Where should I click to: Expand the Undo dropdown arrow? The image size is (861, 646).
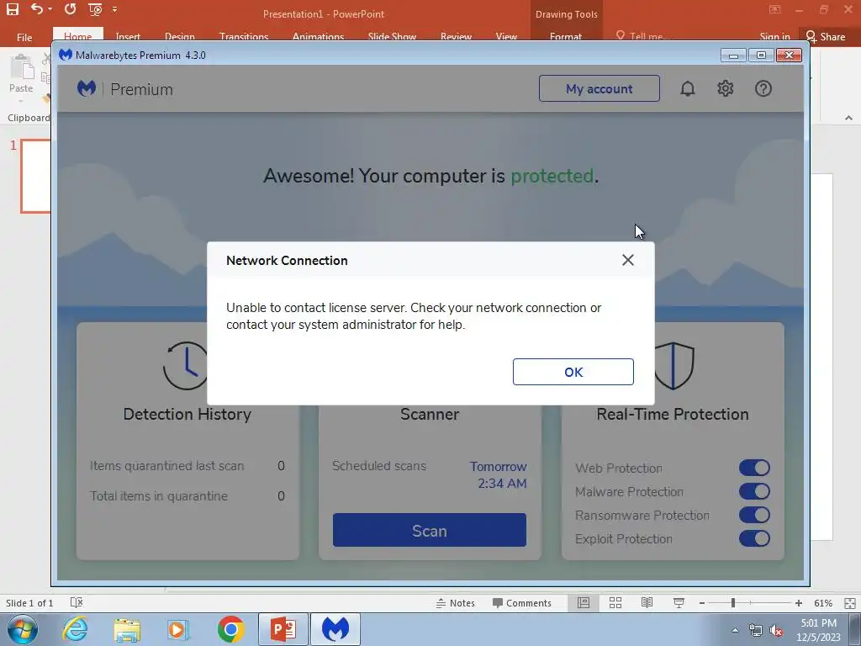50,9
